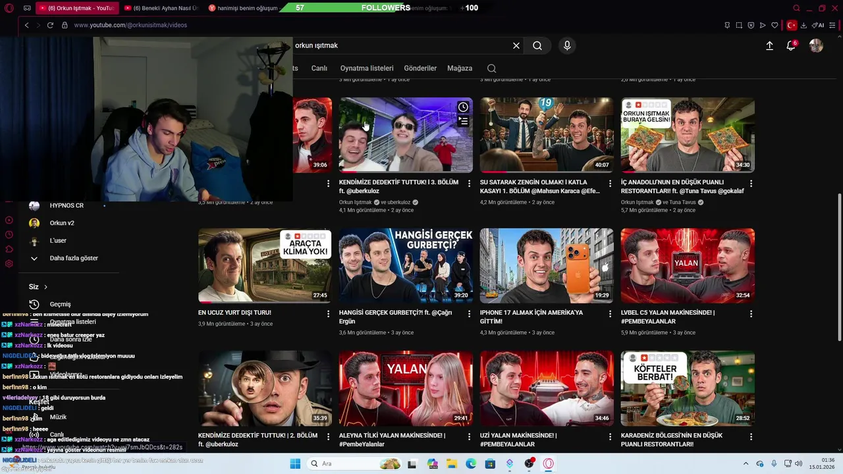Add Kendimize Dedektif Tuttuk 3 to queue
This screenshot has width=843, height=474.
[x=463, y=121]
